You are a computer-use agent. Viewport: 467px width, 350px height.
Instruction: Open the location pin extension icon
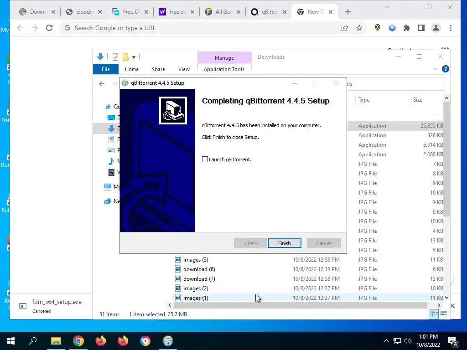377,28
